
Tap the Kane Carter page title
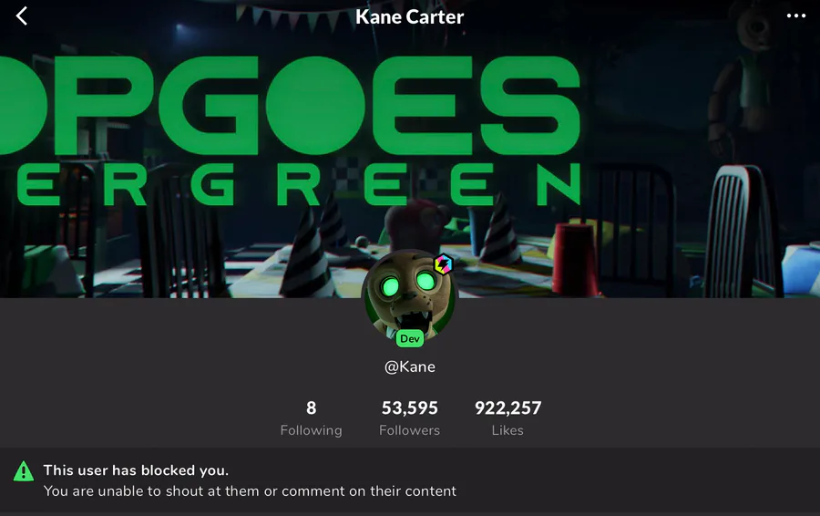click(x=409, y=16)
